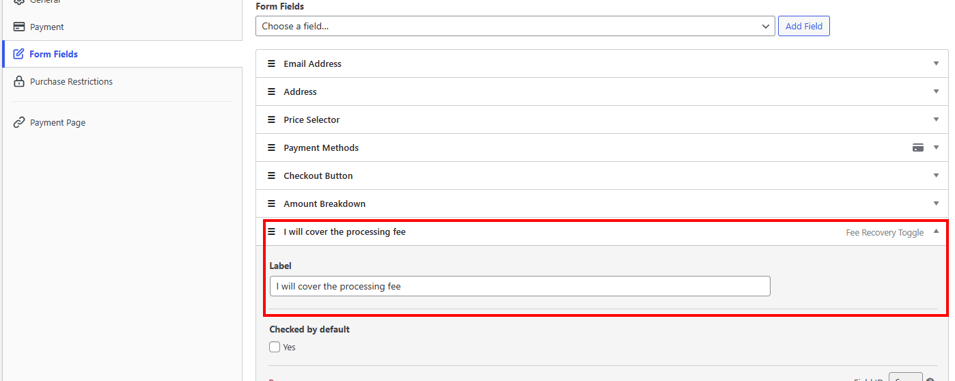Open the Choose a field dropdown

(x=516, y=27)
